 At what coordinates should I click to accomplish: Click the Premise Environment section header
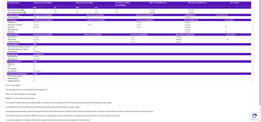tap(14, 61)
